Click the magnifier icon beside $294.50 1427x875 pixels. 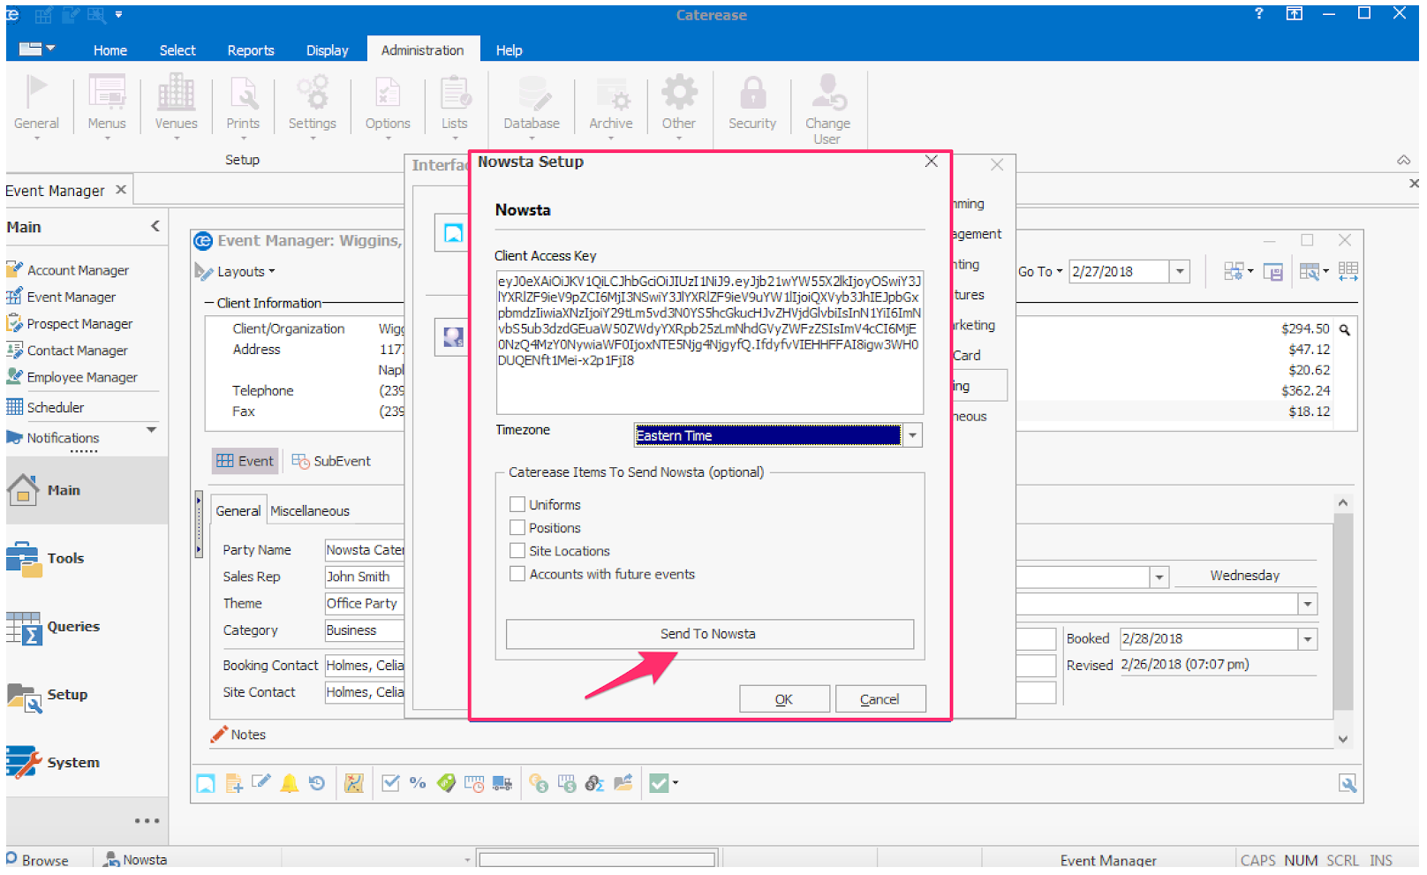click(x=1345, y=329)
